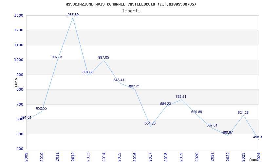The image size is (262, 163).
Task: Click the 900 y-axis tick label
Action: [20, 75]
